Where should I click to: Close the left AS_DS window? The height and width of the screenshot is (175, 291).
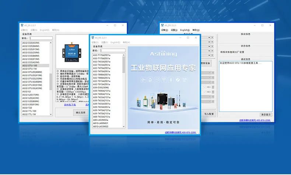[x=123, y=25]
